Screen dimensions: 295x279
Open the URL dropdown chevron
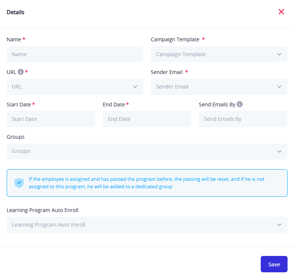tap(135, 87)
